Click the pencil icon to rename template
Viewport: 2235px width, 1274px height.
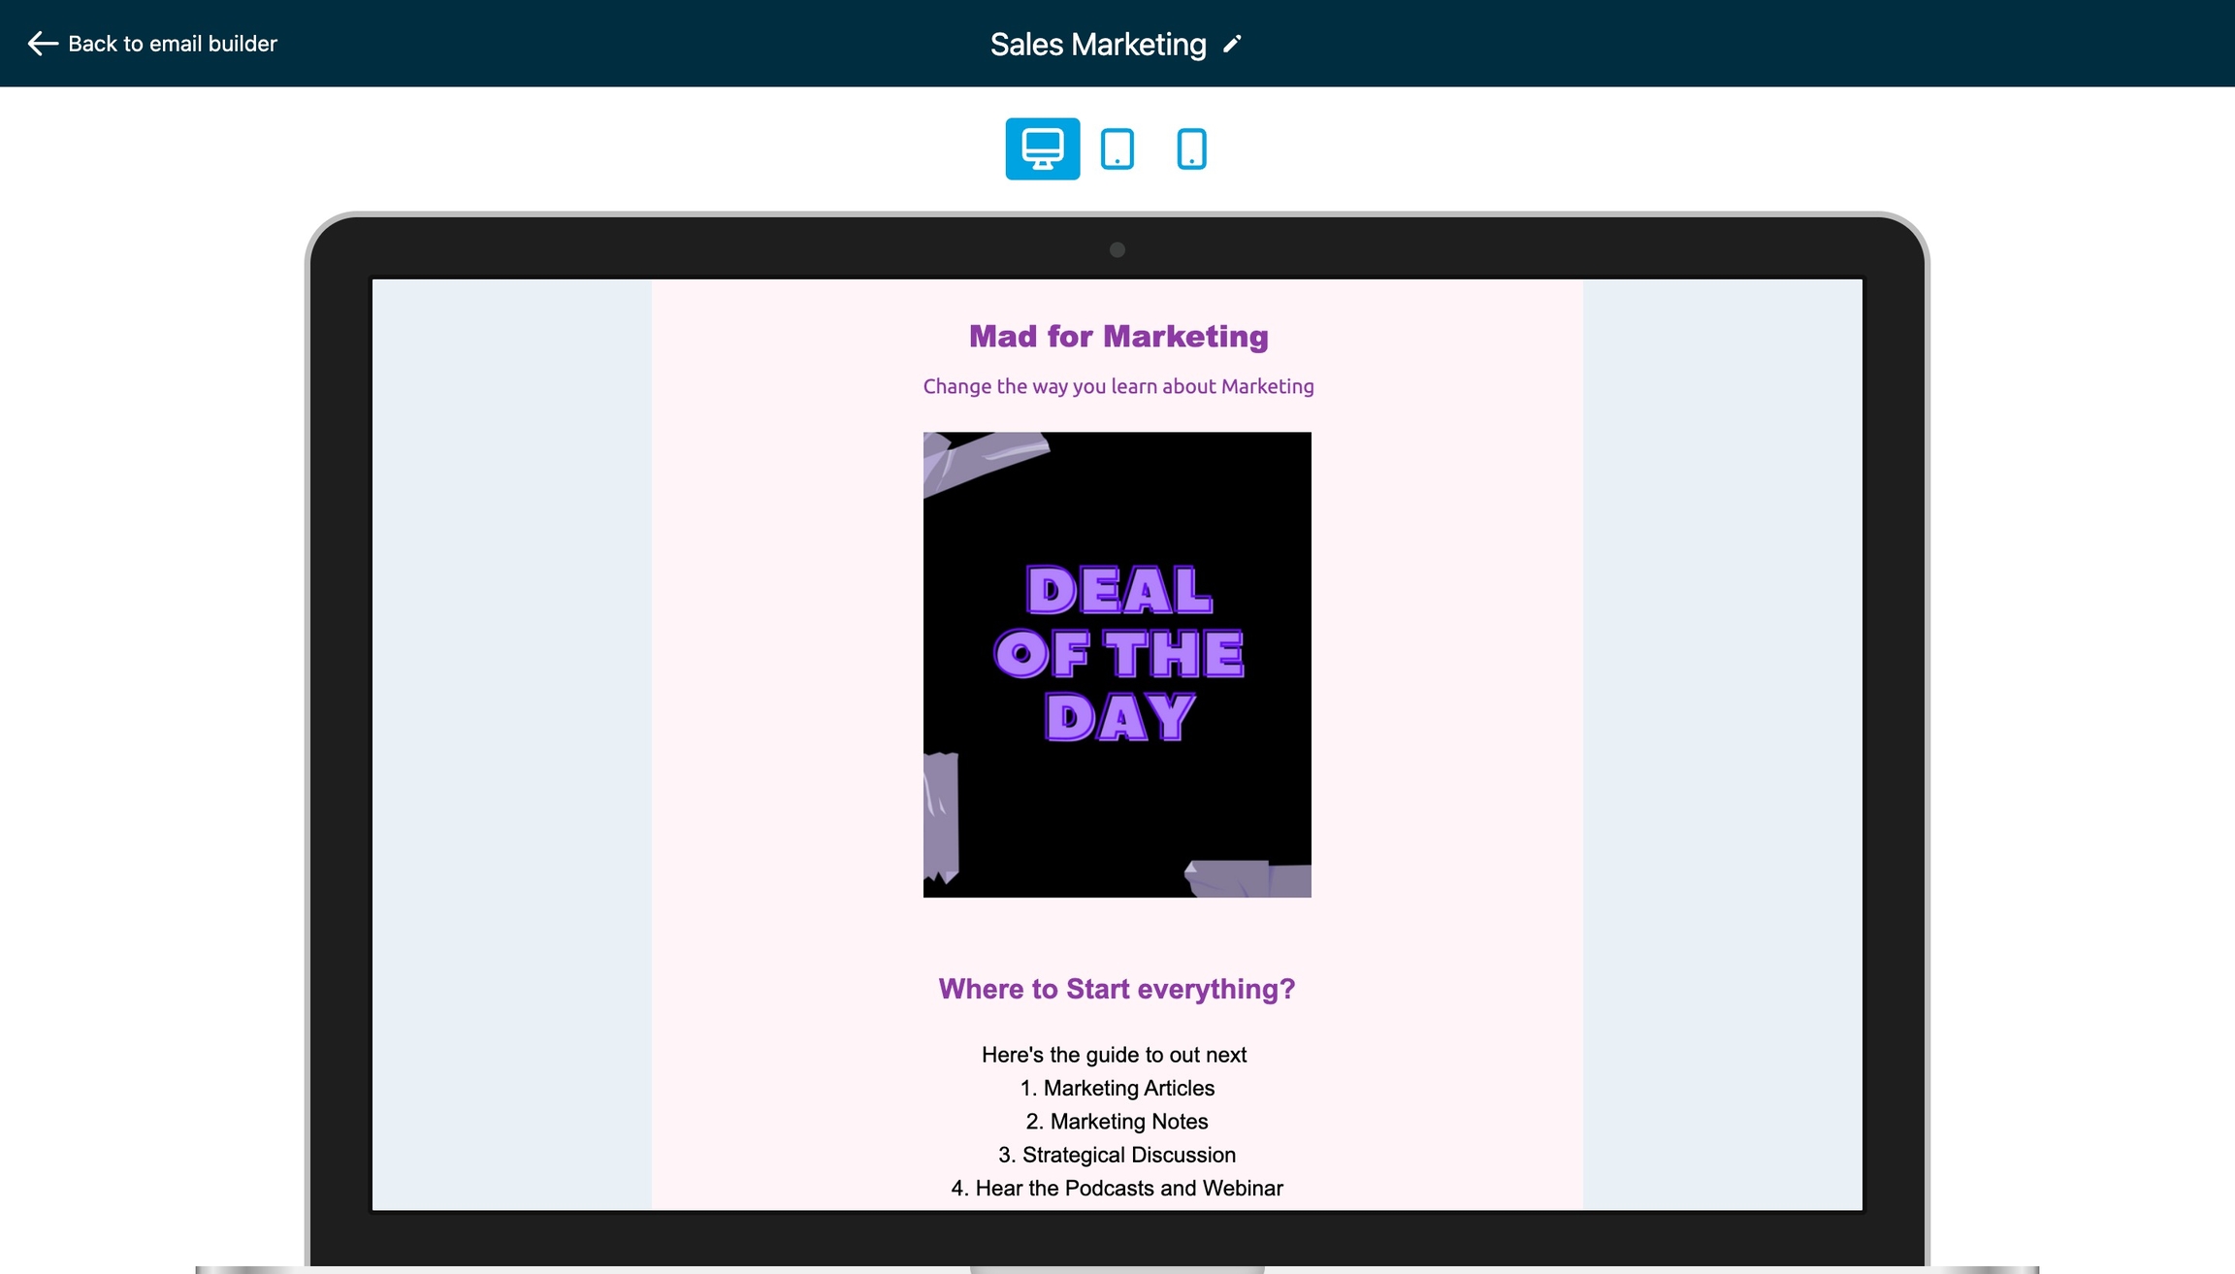point(1232,45)
